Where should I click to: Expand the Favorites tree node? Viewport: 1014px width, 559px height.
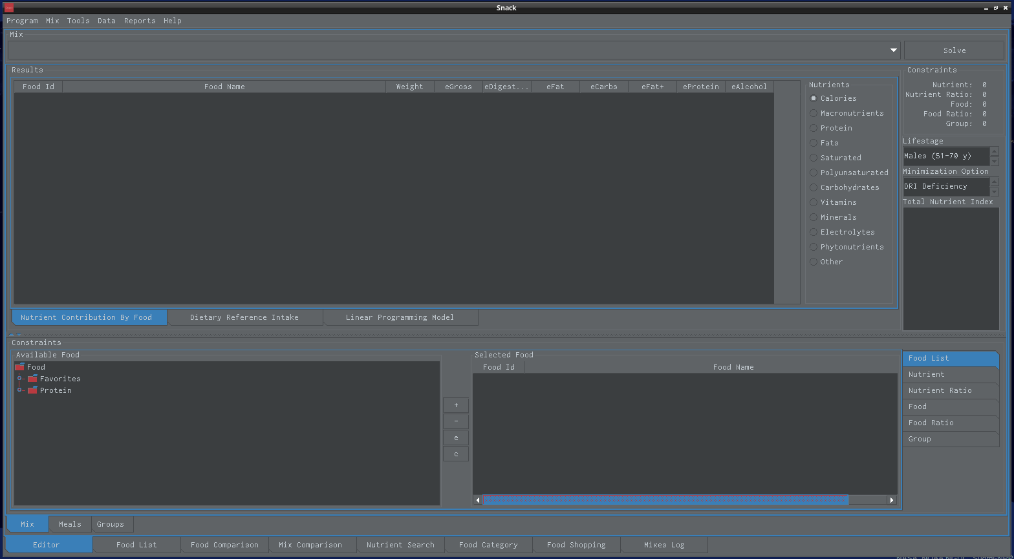20,379
